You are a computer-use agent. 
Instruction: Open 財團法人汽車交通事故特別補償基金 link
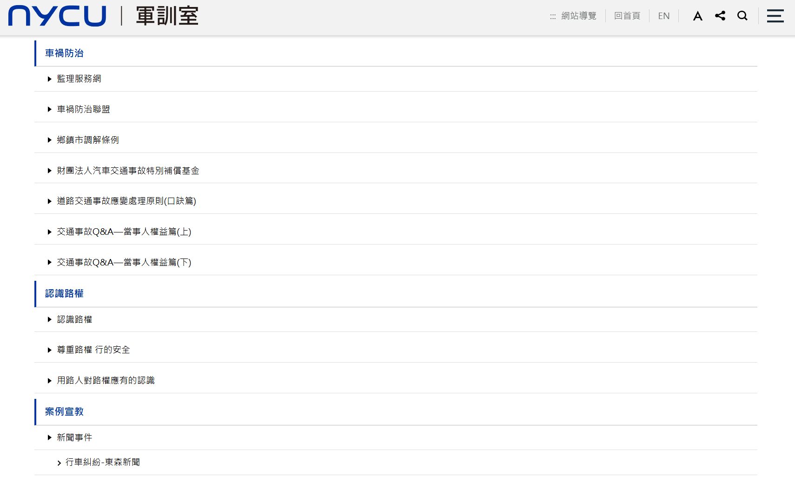128,171
